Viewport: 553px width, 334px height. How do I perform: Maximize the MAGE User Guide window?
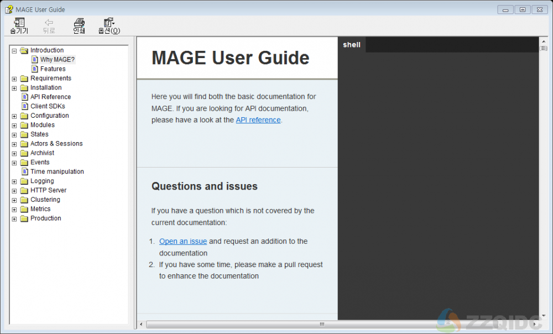click(x=523, y=9)
